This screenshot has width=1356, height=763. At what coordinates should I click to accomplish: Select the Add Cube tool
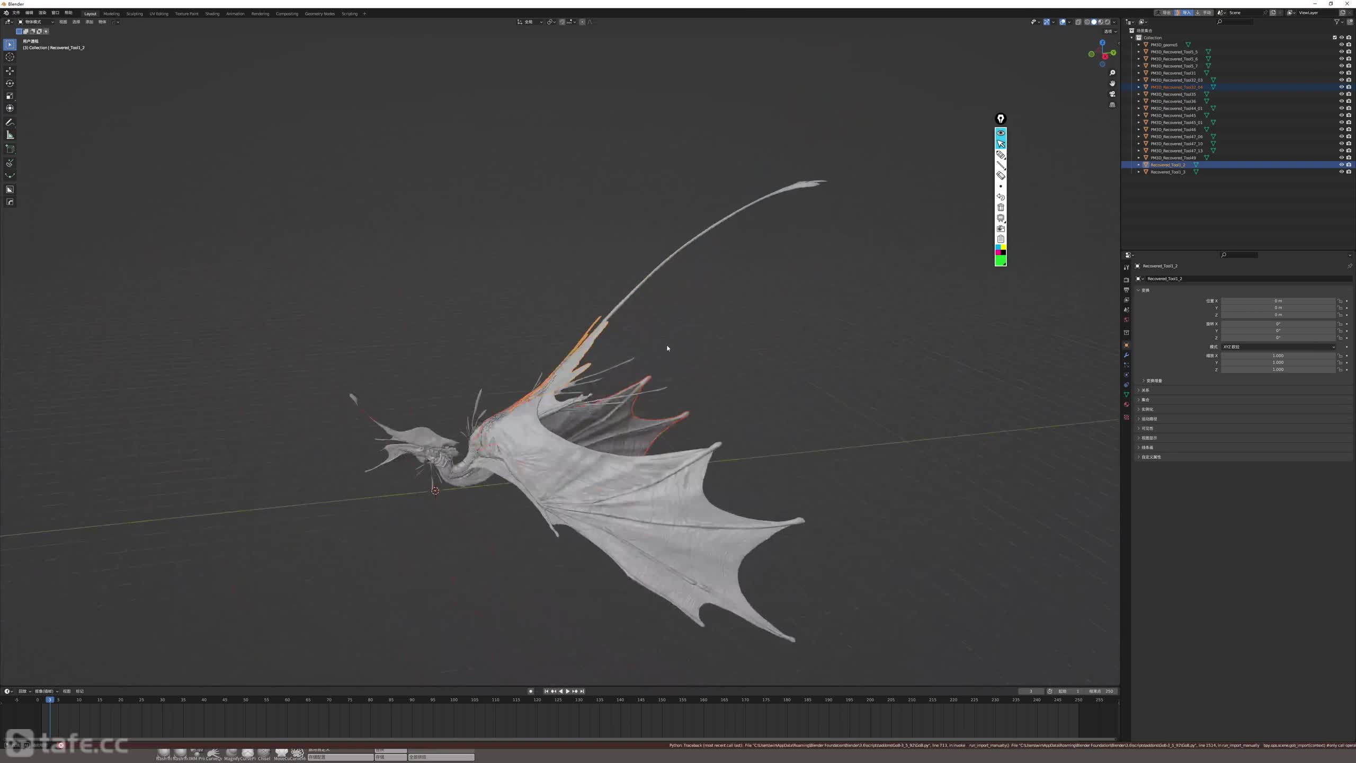[x=10, y=149]
